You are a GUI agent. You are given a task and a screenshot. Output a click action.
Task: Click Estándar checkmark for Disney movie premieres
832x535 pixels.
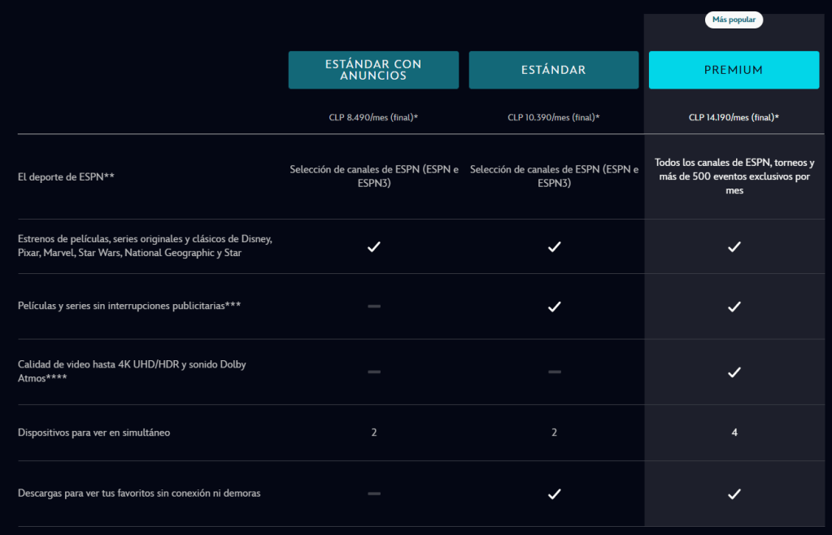pos(554,246)
